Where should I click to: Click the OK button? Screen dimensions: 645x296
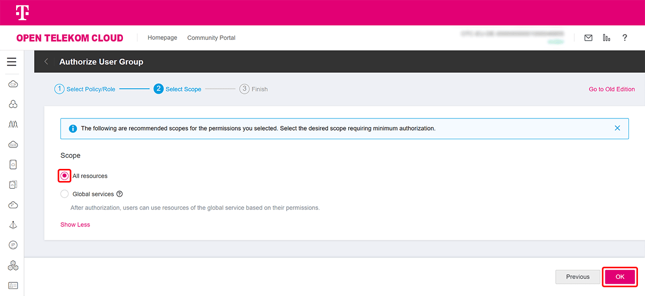(x=620, y=277)
